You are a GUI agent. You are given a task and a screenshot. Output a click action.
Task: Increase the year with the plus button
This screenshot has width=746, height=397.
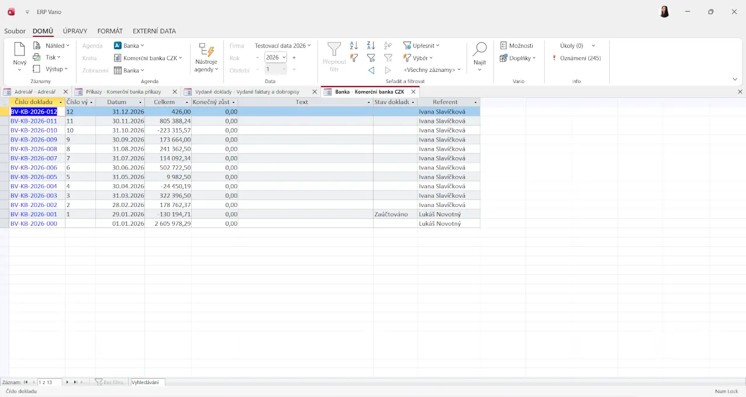tap(294, 57)
